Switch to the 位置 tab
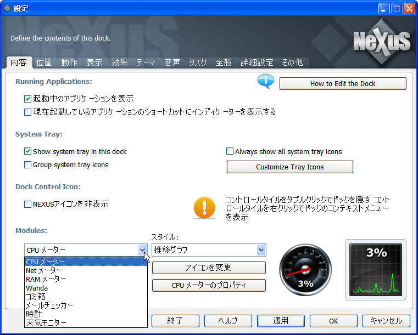This screenshot has height=335, width=418. (x=44, y=63)
